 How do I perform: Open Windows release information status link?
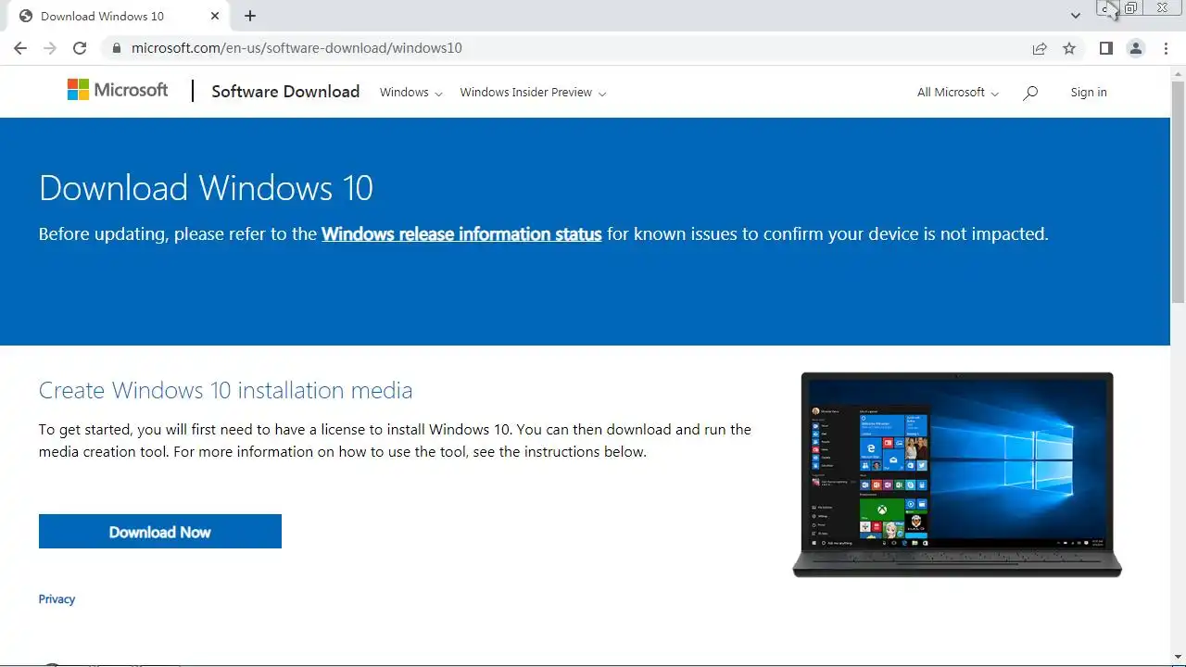461,234
